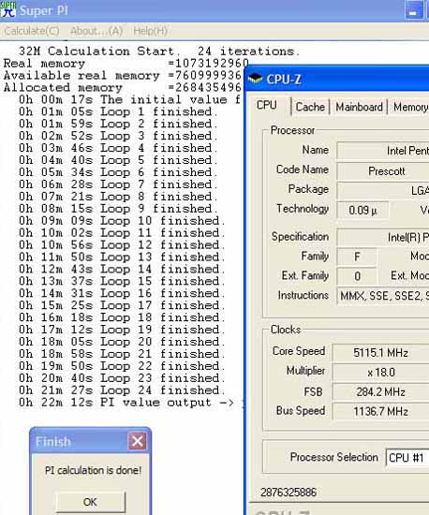Click the CPU-Z window title text

tap(284, 80)
